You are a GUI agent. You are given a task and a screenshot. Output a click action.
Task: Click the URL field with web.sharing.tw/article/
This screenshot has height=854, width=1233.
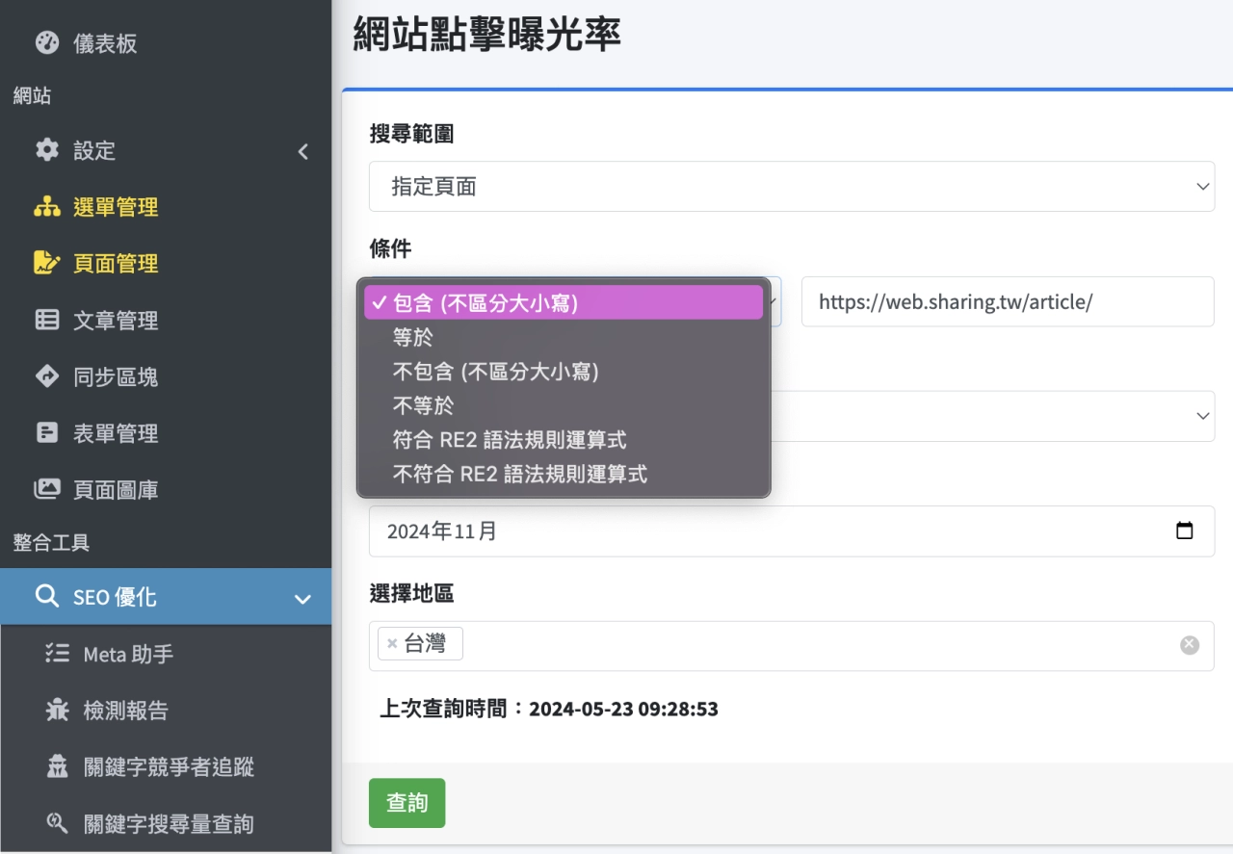click(x=1008, y=301)
